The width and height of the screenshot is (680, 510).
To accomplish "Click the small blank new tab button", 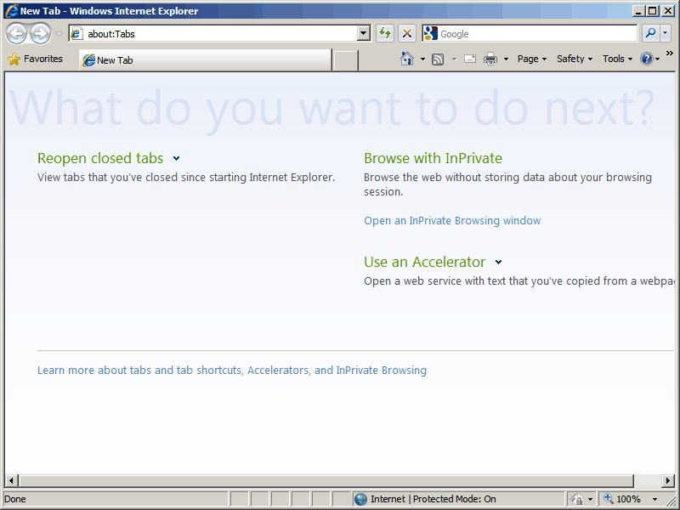I will point(346,60).
